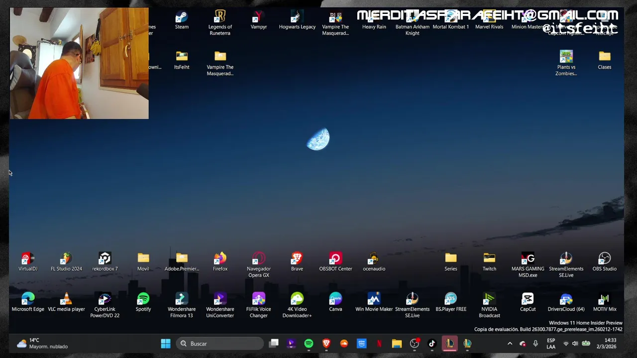Open the Microsoft Edge desktop shortcut
The height and width of the screenshot is (358, 637).
click(x=28, y=302)
